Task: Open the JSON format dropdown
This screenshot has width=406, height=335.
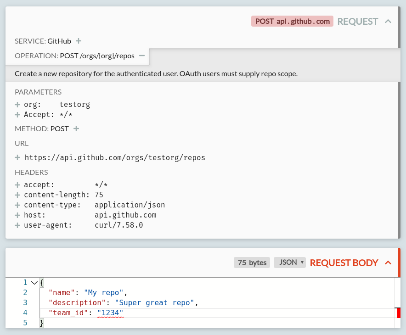Action: point(290,262)
